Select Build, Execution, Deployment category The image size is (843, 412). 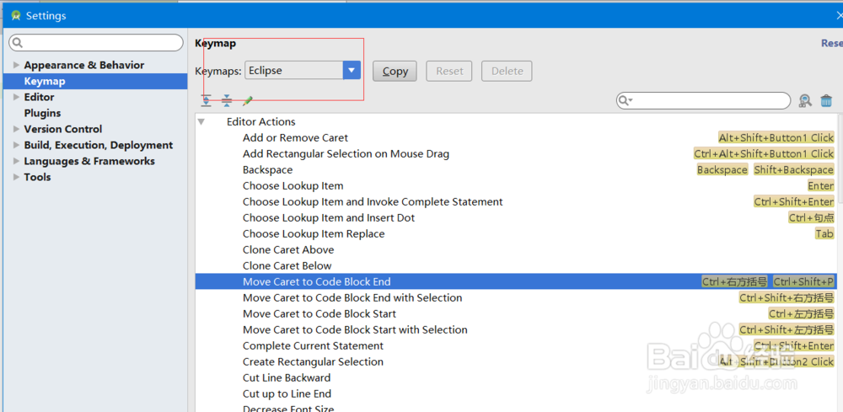pos(98,145)
